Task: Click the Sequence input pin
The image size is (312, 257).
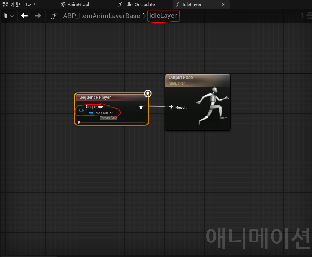Action: [x=82, y=110]
